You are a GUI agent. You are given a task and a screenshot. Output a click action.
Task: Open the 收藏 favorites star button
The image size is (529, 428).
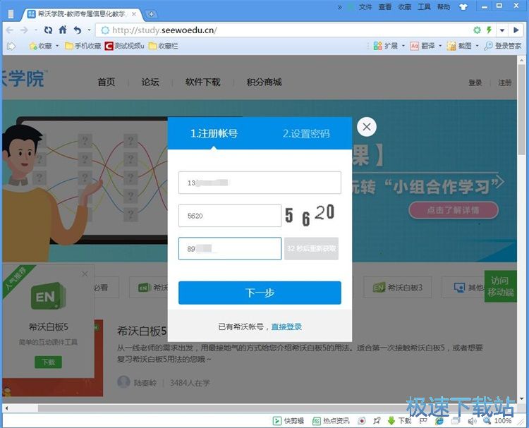click(x=40, y=46)
